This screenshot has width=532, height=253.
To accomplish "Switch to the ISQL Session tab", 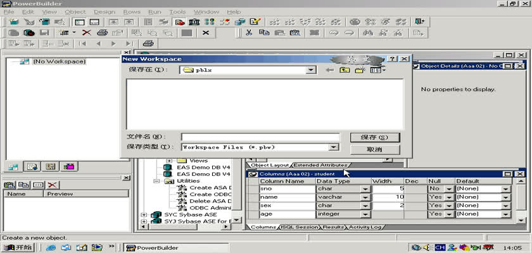I will coord(300,227).
